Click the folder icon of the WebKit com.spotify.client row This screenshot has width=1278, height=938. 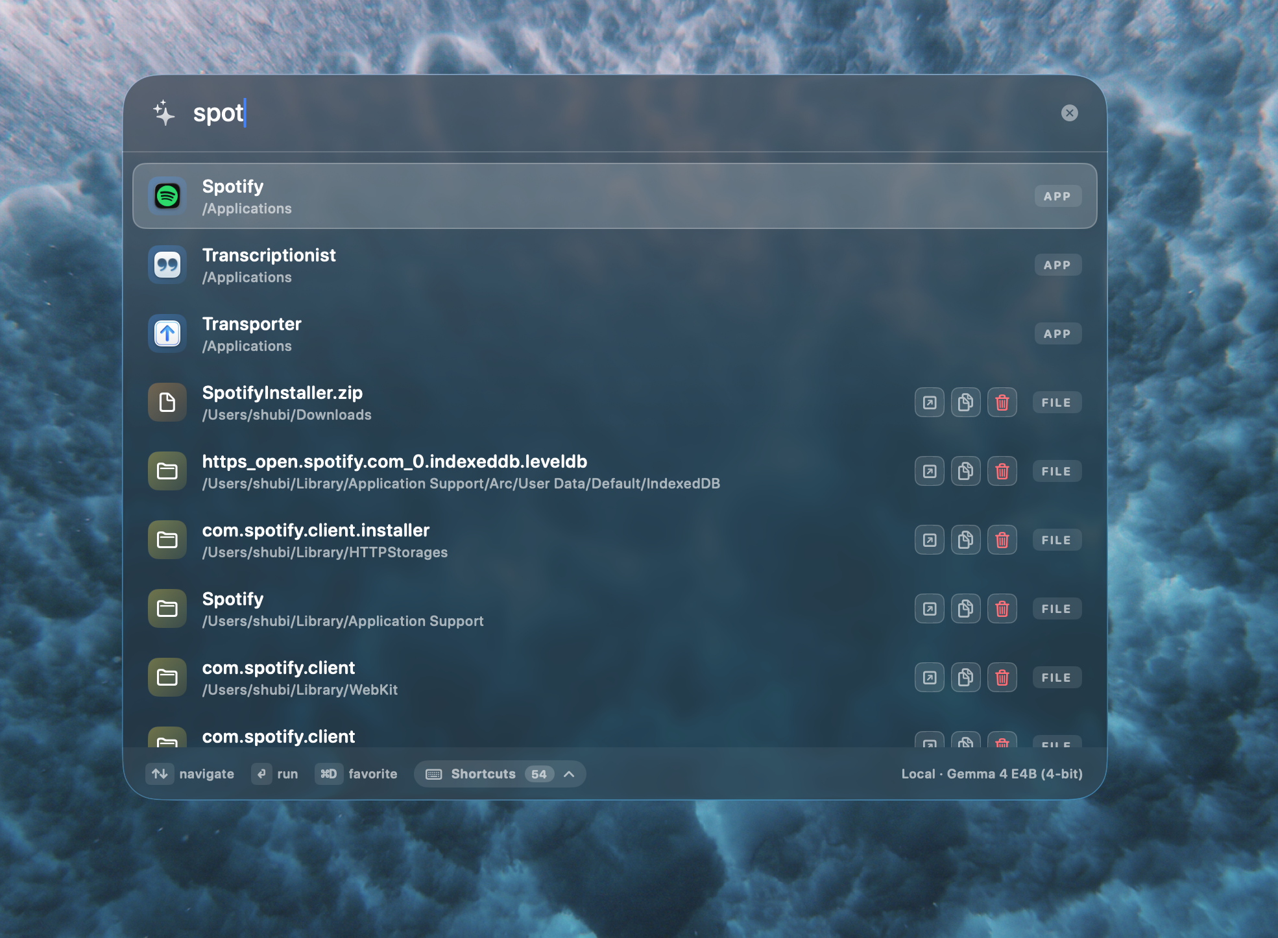pos(167,677)
